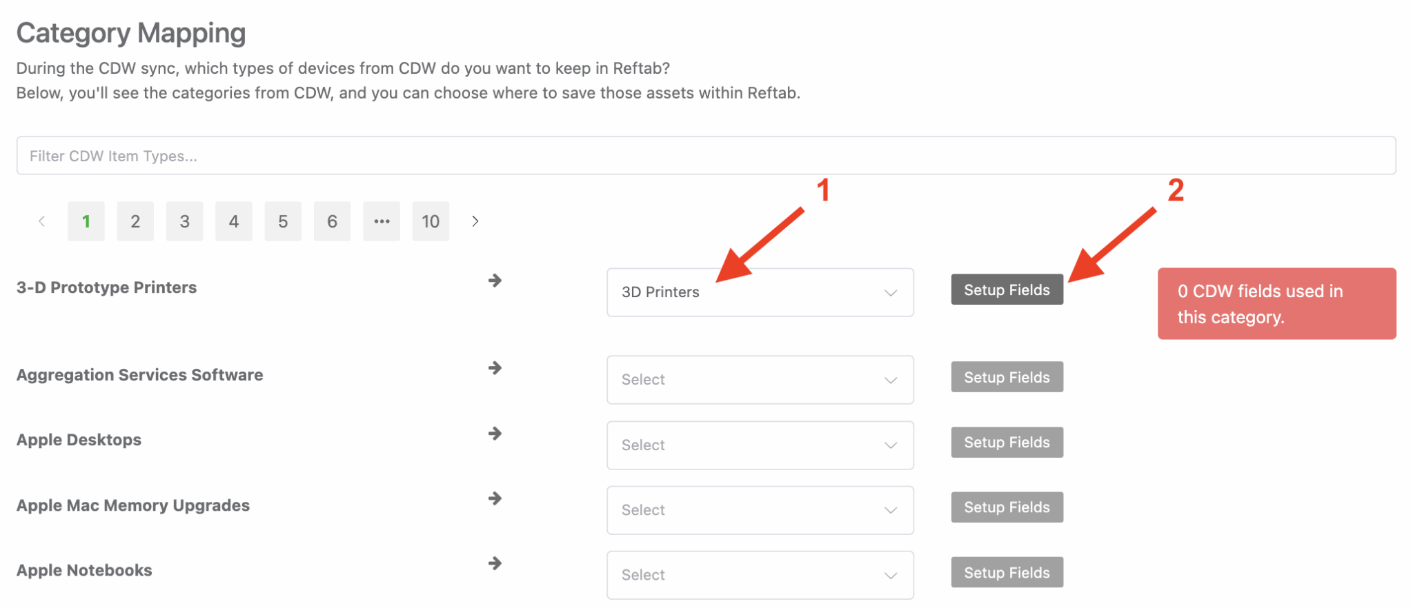Viewport: 1413px width, 608px height.
Task: Click the red CDW fields notice badge
Action: tap(1276, 303)
